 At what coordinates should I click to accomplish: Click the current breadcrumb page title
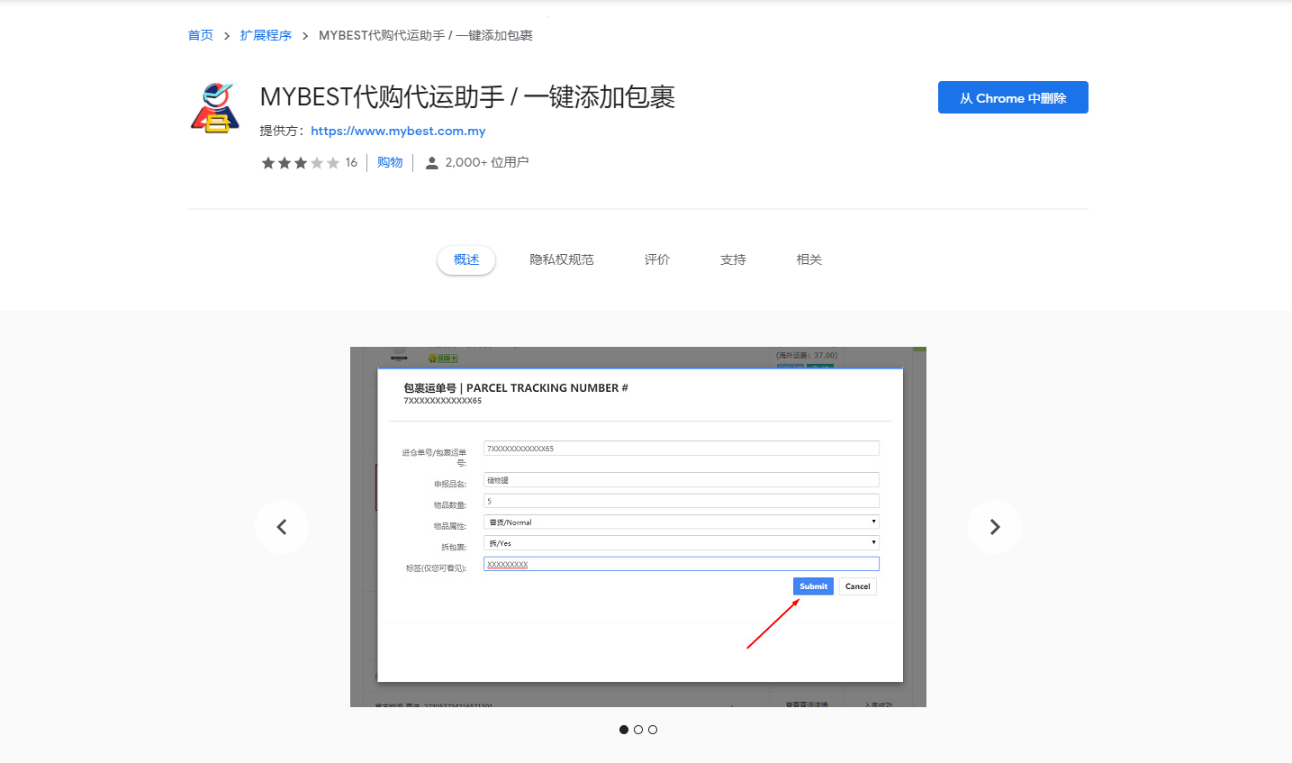[426, 35]
